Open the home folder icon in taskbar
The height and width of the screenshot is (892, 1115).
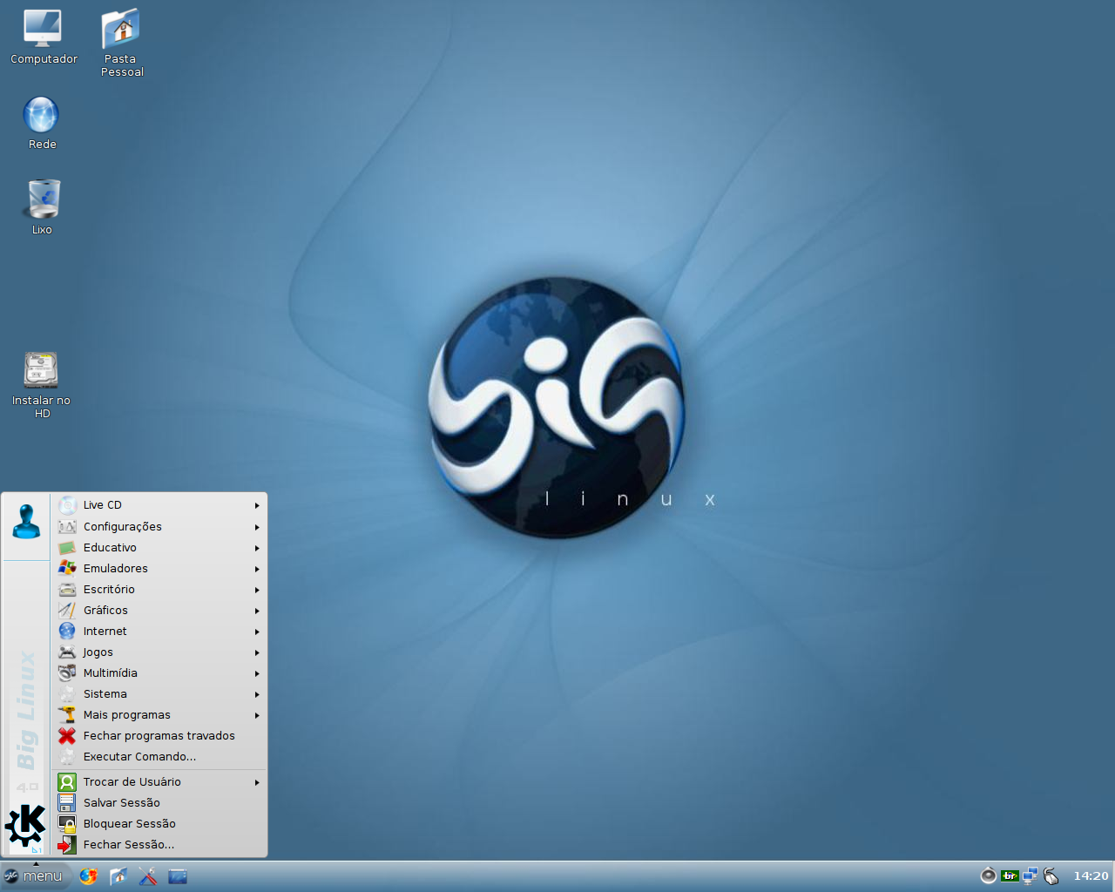pos(118,876)
